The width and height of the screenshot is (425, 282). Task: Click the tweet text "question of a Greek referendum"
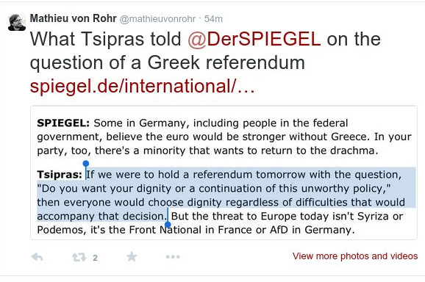167,62
